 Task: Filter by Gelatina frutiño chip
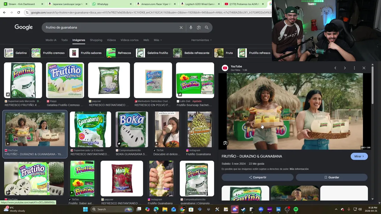pyautogui.click(x=153, y=53)
